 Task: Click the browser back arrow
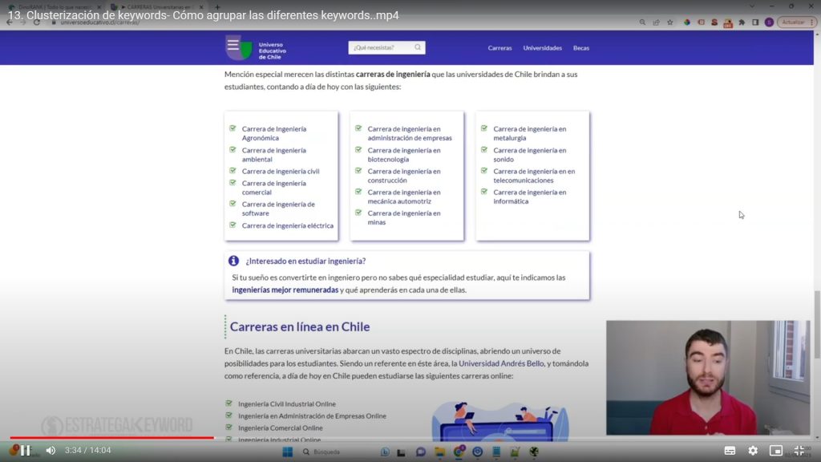pos(10,22)
